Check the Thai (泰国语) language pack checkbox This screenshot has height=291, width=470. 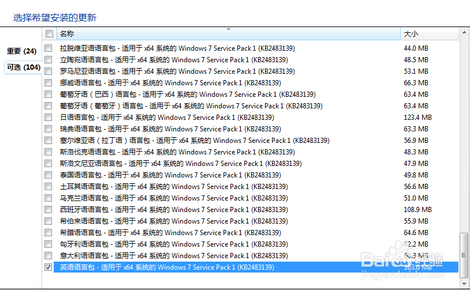(49, 175)
